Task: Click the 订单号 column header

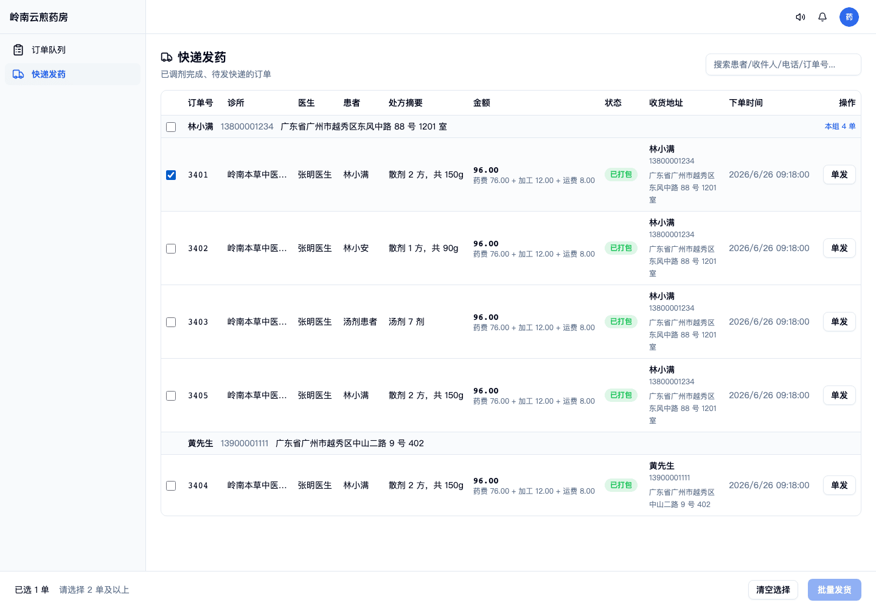Action: point(201,103)
